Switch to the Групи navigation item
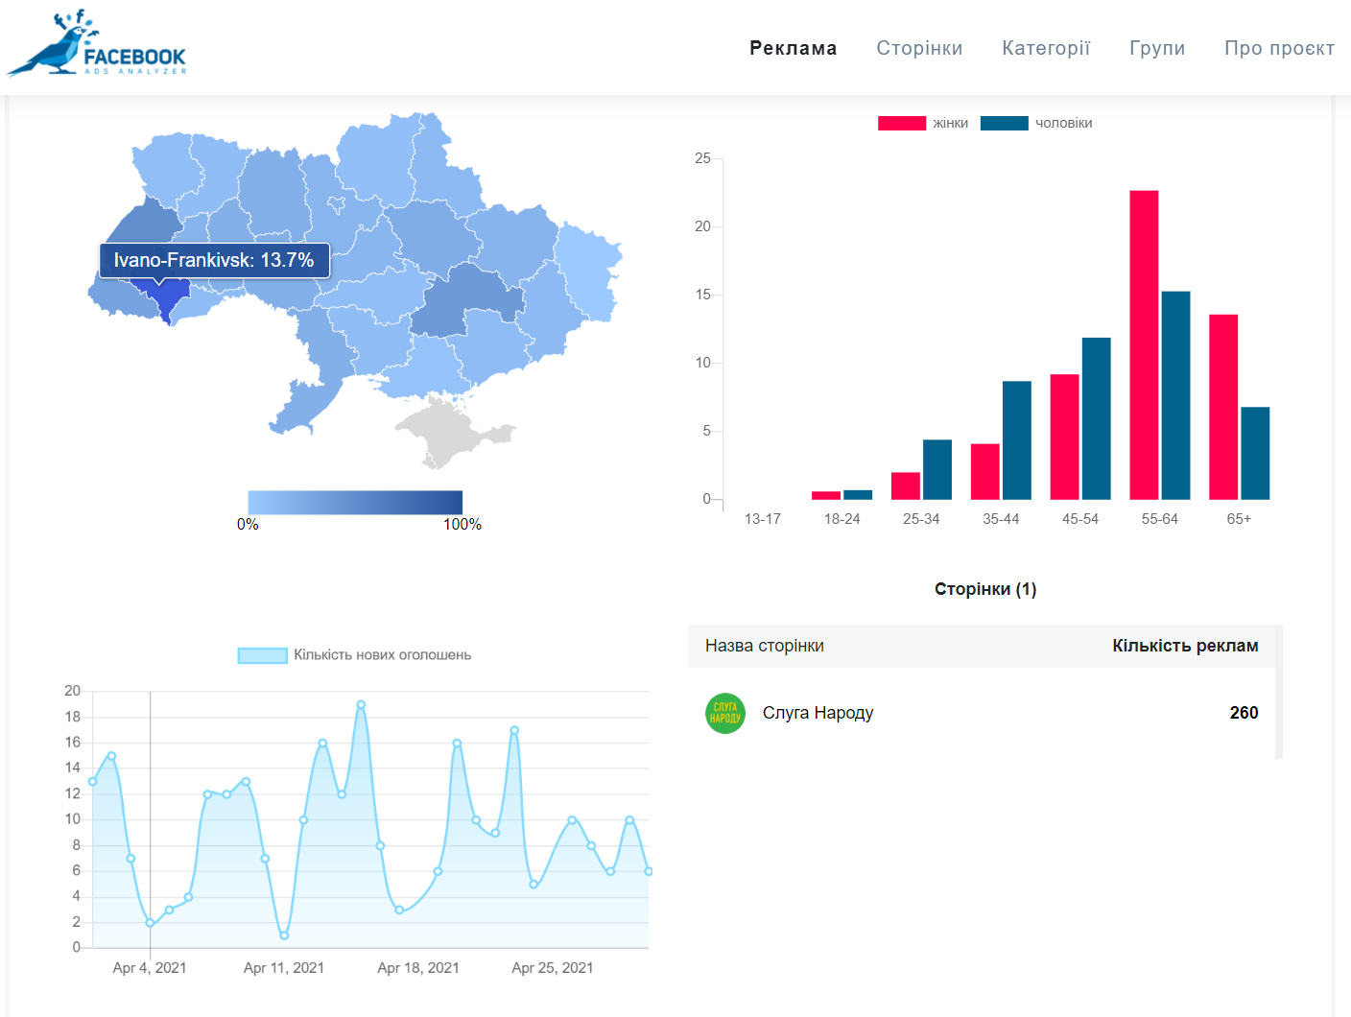The width and height of the screenshot is (1351, 1017). [1157, 48]
